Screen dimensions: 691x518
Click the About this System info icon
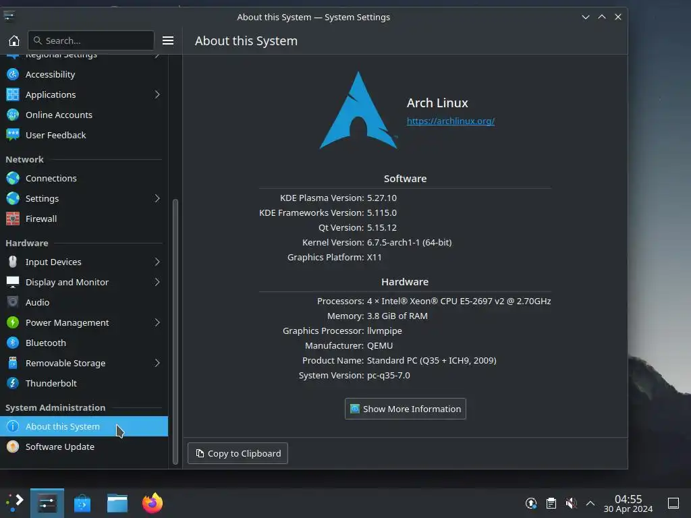pos(13,427)
